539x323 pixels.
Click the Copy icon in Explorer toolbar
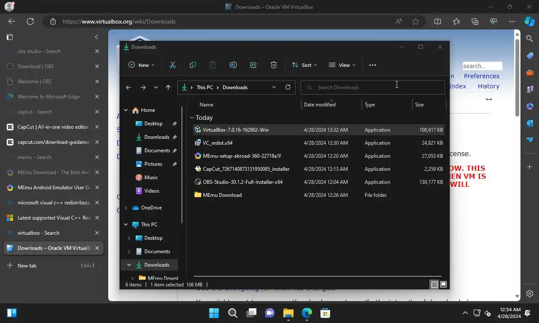(x=192, y=65)
